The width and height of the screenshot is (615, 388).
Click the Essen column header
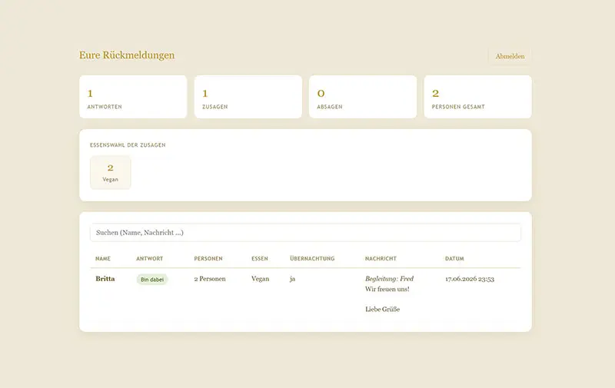coord(260,259)
